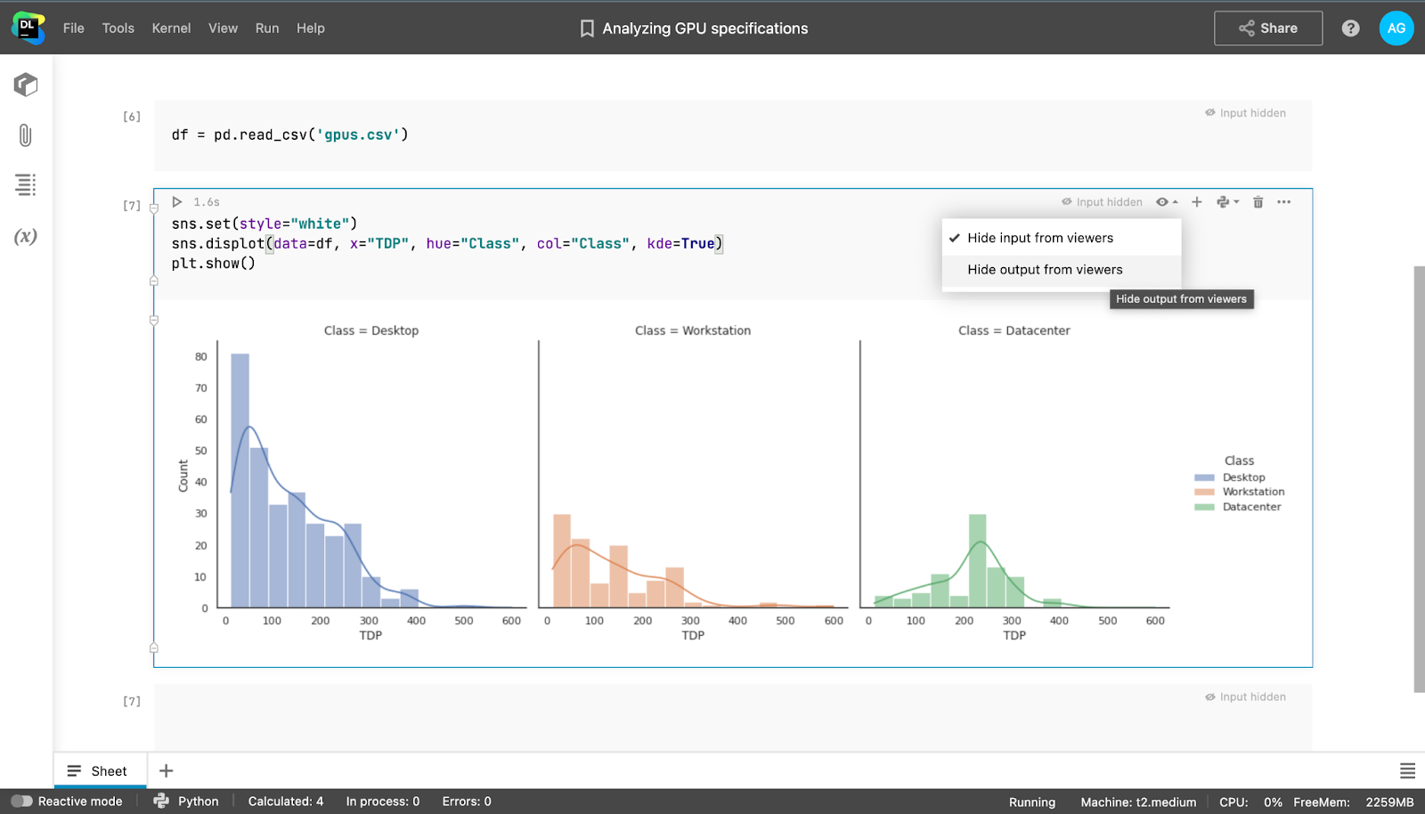
Task: Click 'Running' status text
Action: coord(1032,802)
